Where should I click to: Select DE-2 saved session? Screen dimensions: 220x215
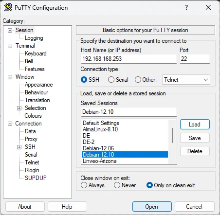click(125, 142)
